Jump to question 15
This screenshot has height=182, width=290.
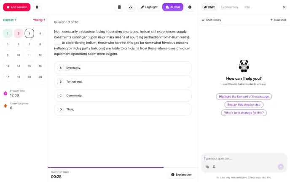pos(29,66)
